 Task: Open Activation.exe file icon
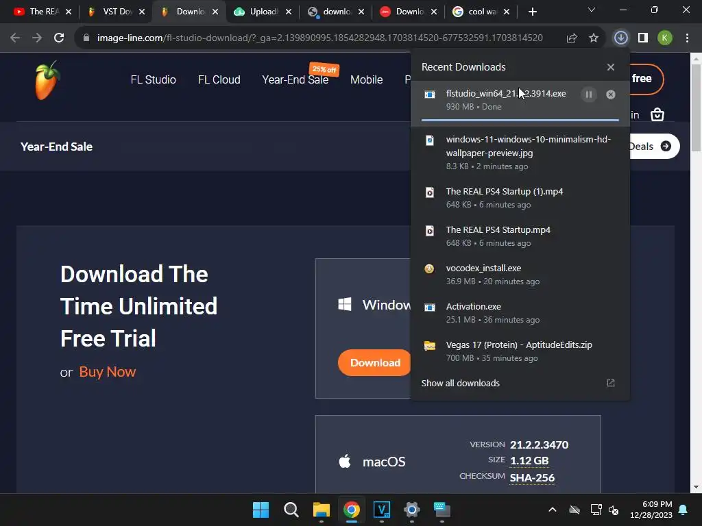(430, 308)
